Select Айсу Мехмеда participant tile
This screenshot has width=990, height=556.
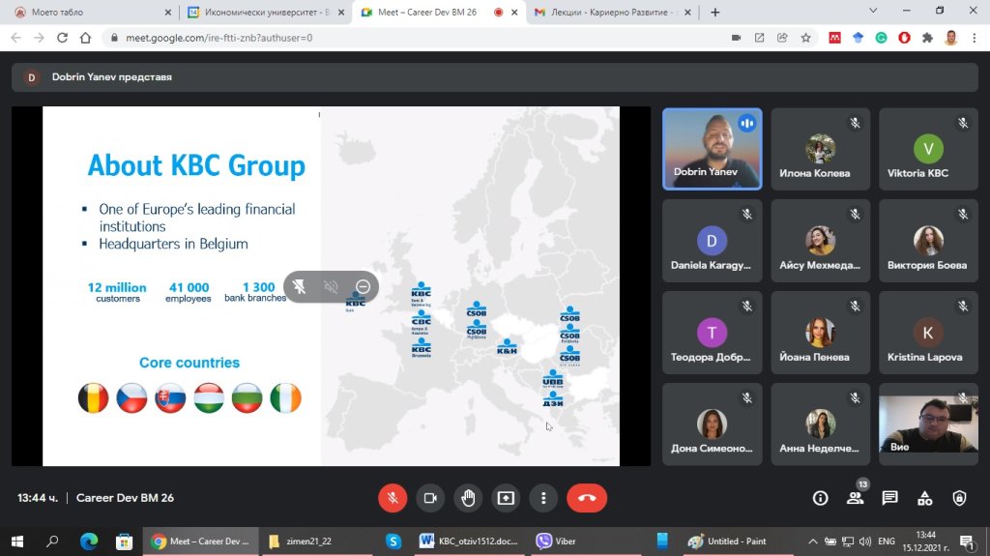820,241
